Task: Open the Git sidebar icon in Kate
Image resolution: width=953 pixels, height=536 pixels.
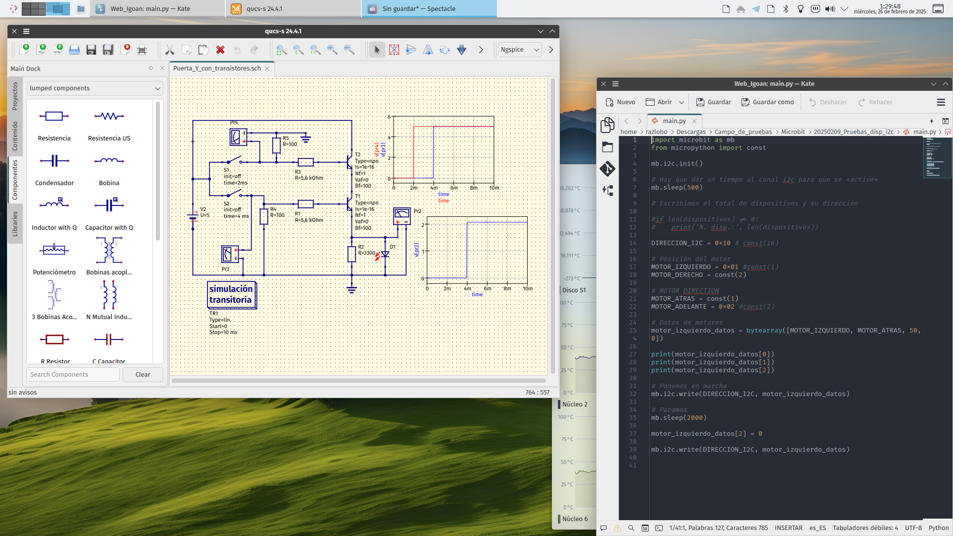Action: click(608, 169)
